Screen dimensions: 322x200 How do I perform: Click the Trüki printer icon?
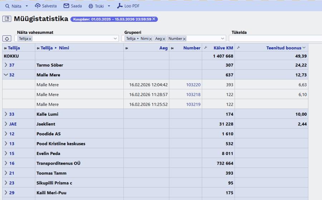[91, 6]
